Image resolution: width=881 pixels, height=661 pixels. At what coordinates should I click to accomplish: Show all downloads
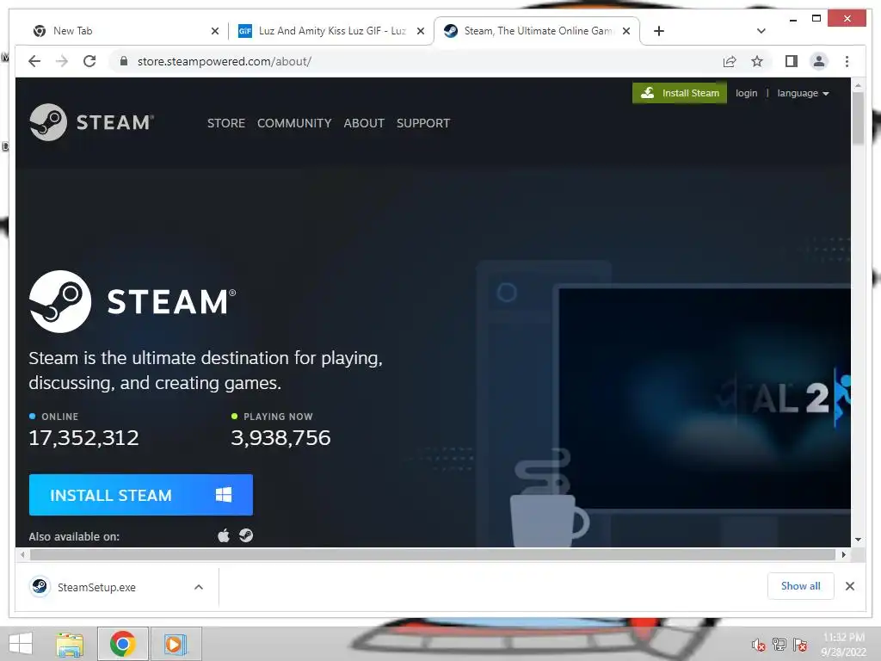801,586
